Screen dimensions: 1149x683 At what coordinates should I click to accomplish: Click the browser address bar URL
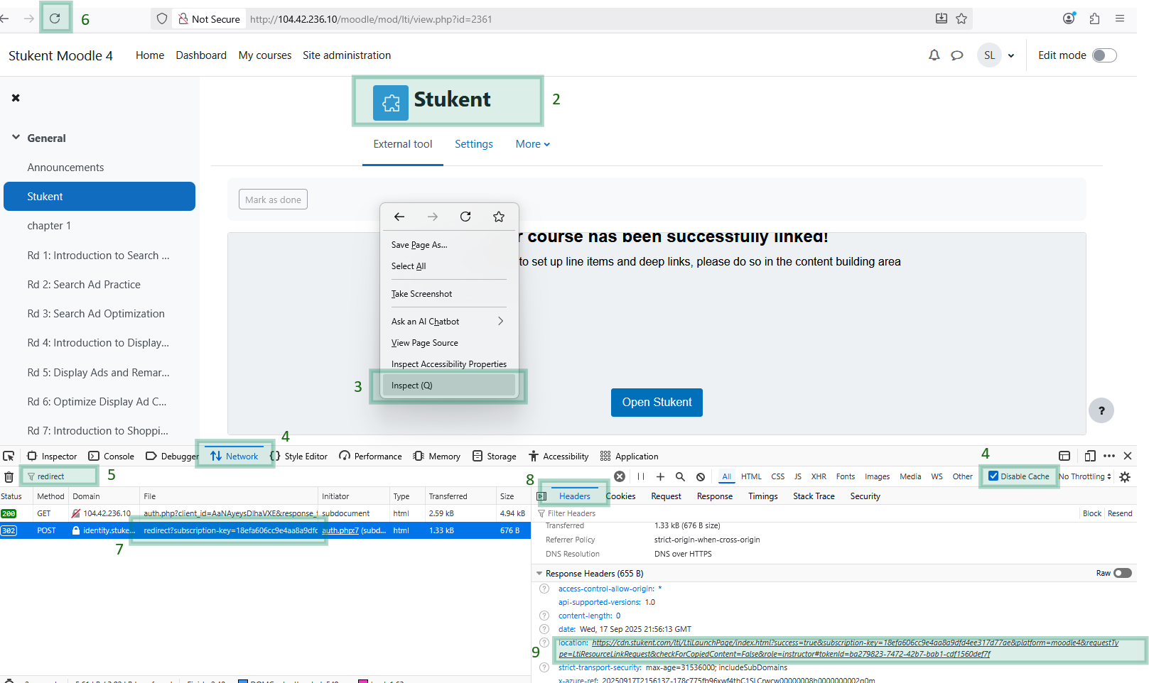(x=371, y=19)
